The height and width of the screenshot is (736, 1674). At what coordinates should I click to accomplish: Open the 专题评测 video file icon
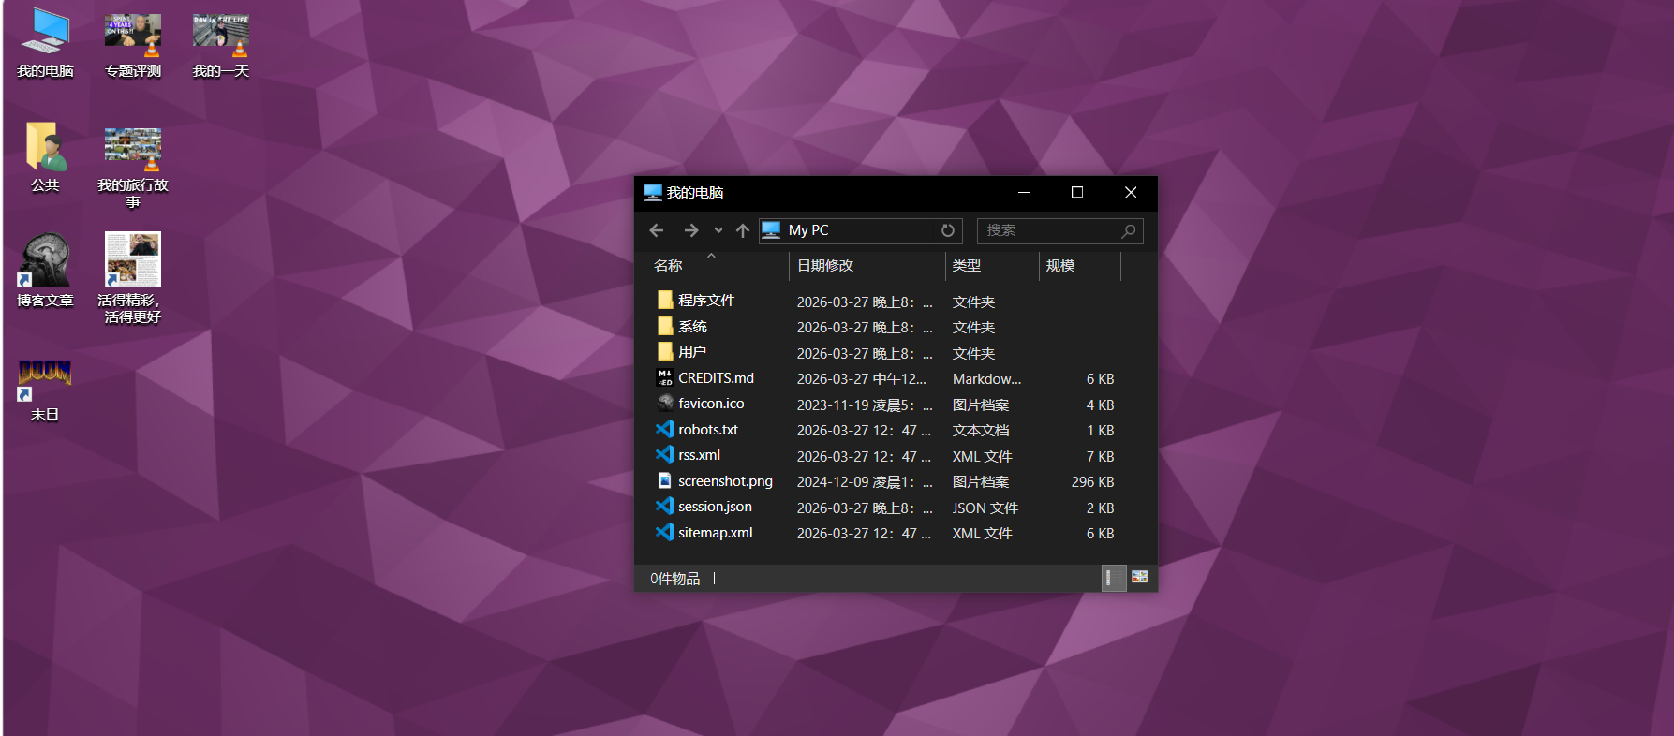point(133,43)
